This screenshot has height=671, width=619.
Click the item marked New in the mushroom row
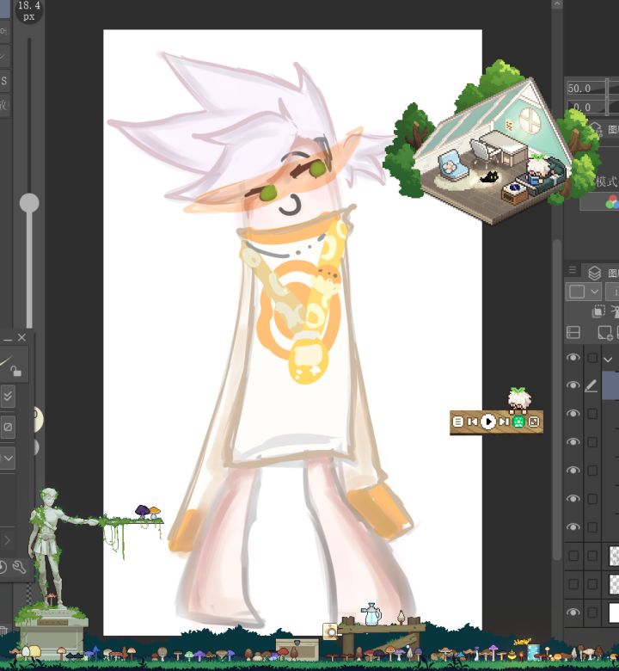point(532,652)
